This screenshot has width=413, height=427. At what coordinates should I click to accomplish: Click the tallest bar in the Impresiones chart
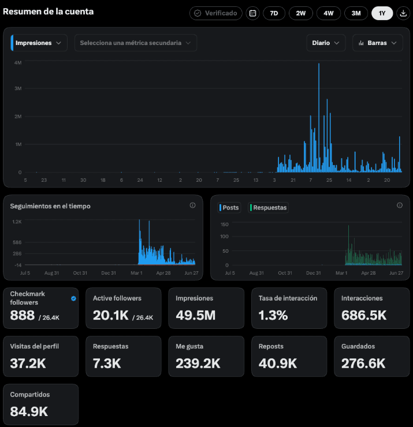319,118
